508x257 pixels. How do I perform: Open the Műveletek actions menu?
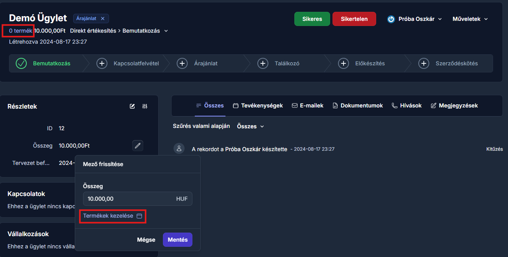470,19
